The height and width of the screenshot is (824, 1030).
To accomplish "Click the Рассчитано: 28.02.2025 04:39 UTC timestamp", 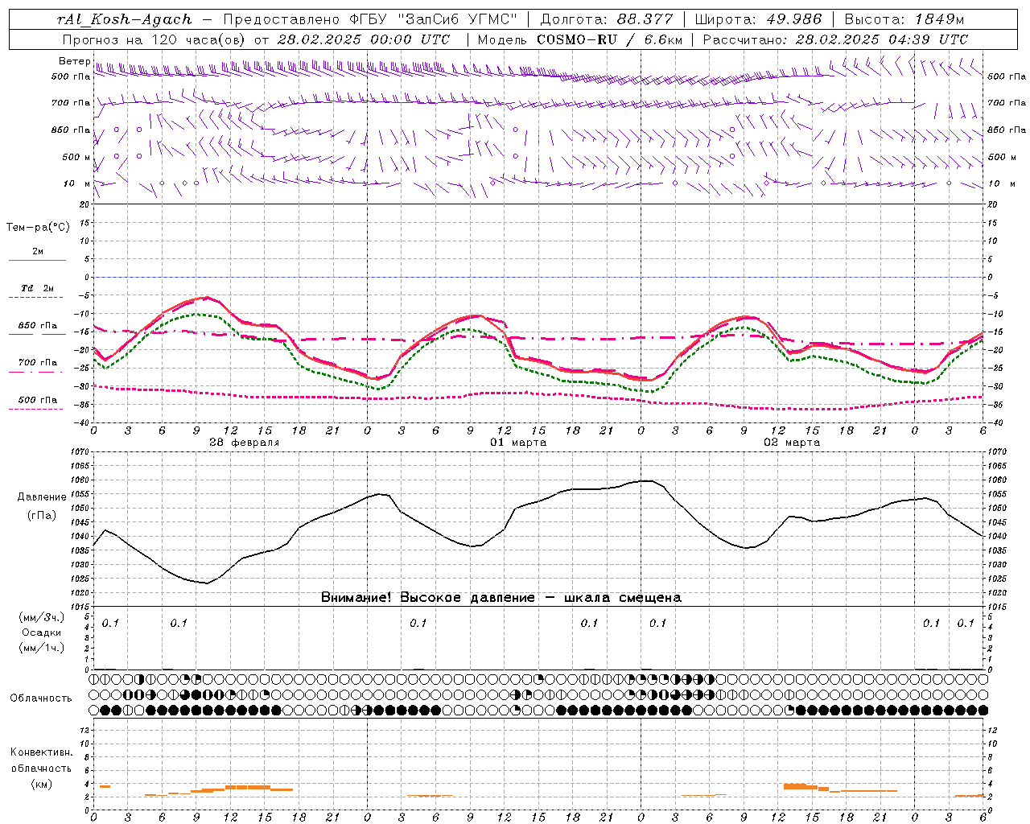I will click(835, 39).
